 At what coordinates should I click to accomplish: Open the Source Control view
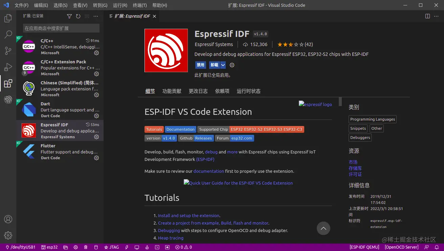click(x=8, y=51)
